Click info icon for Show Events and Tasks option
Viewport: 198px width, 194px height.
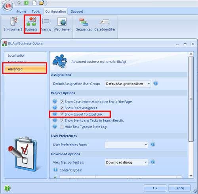click(x=55, y=120)
